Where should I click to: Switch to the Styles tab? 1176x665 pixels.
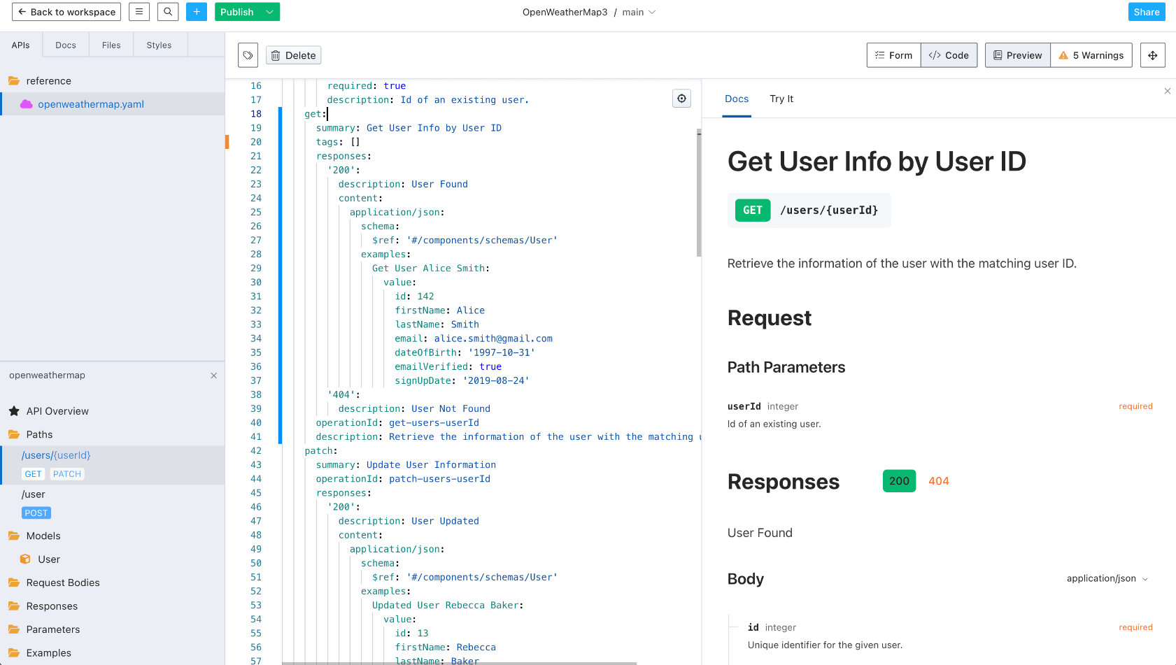point(159,45)
